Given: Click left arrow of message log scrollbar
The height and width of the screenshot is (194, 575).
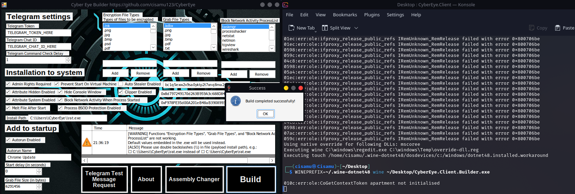Looking at the screenshot, I should tap(84, 160).
